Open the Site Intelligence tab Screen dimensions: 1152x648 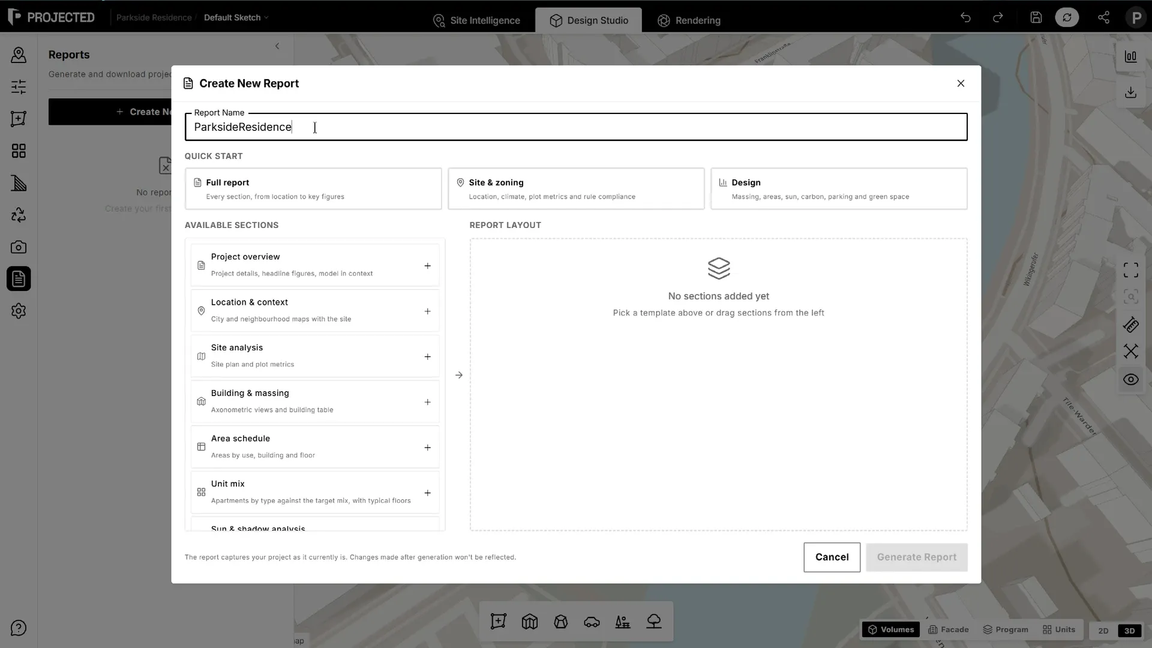pos(476,20)
